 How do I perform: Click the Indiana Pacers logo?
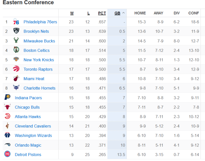(7, 97)
